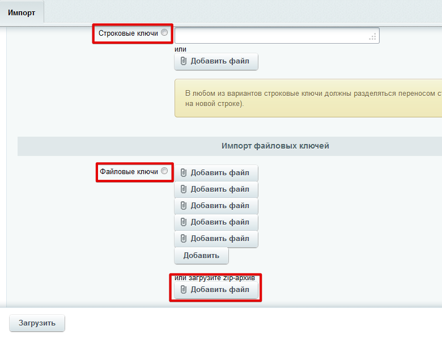The width and height of the screenshot is (442, 338).
Task: Click paperclip icon of fifth file-key upload button
Action: click(183, 239)
